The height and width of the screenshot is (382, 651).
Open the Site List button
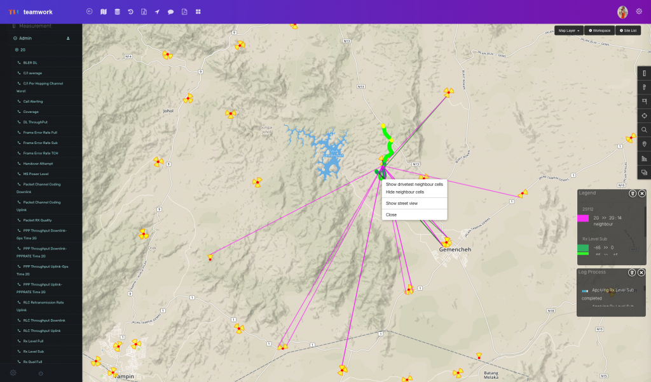tap(627, 30)
